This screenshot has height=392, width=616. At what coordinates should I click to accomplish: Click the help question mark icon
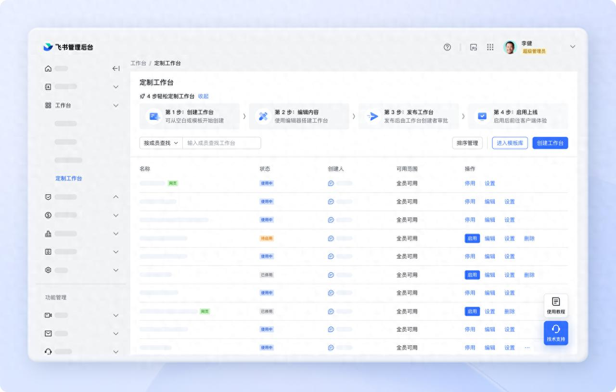tap(447, 47)
